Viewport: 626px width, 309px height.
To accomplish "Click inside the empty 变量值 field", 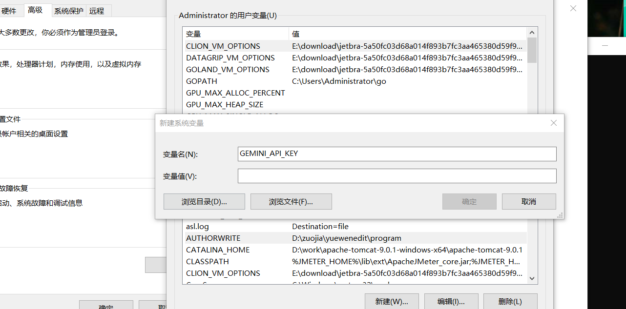I will [396, 175].
